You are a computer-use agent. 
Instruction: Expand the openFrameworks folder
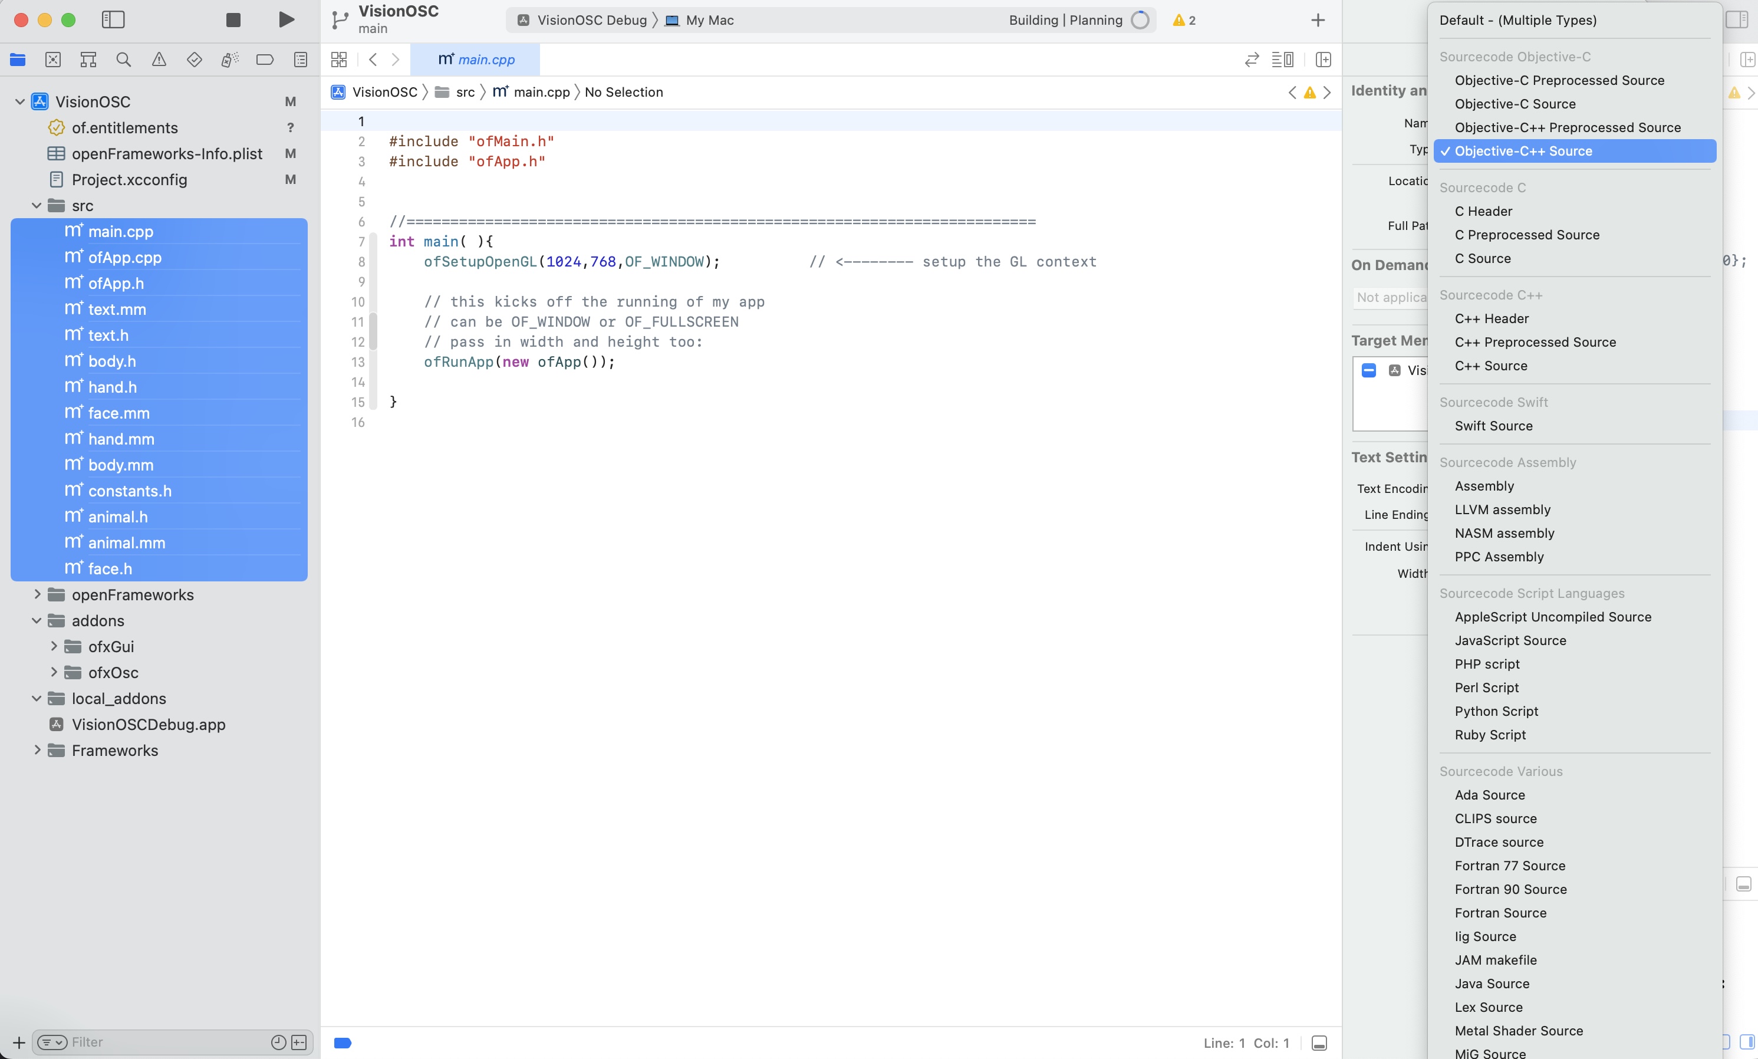click(37, 594)
